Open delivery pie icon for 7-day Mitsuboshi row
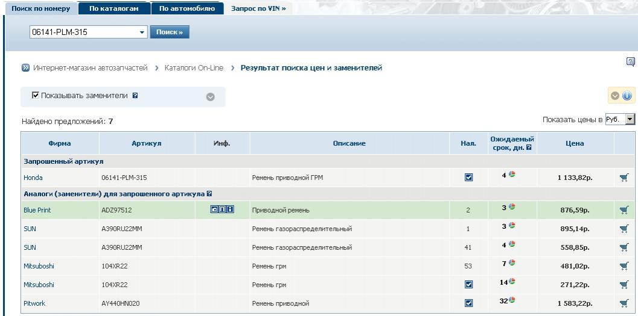Image resolution: width=638 pixels, height=316 pixels. (x=512, y=262)
